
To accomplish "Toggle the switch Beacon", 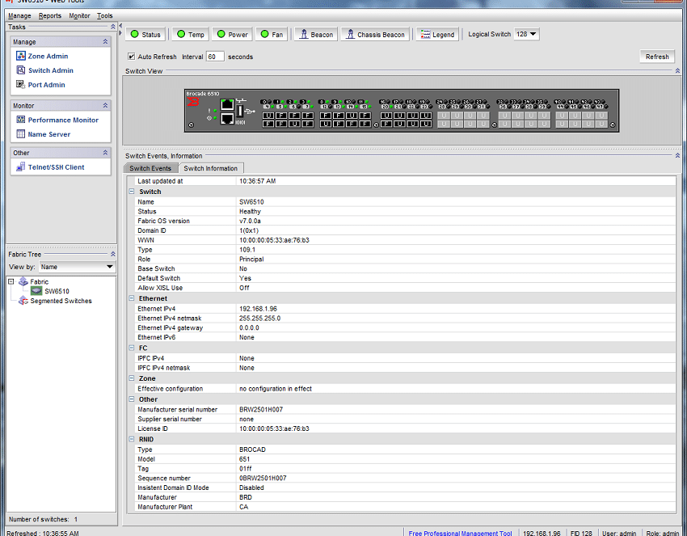I will [x=316, y=34].
